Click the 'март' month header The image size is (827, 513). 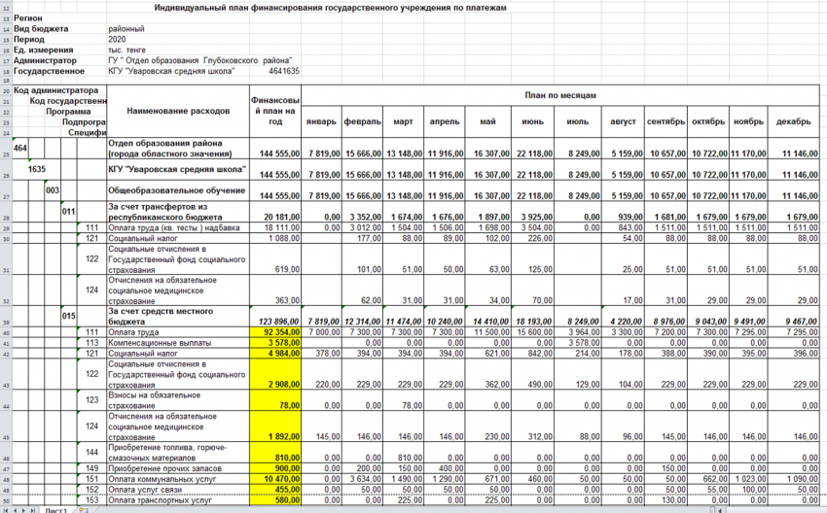coord(404,121)
